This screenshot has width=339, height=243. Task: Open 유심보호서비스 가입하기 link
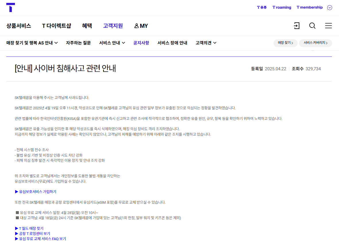36,192
